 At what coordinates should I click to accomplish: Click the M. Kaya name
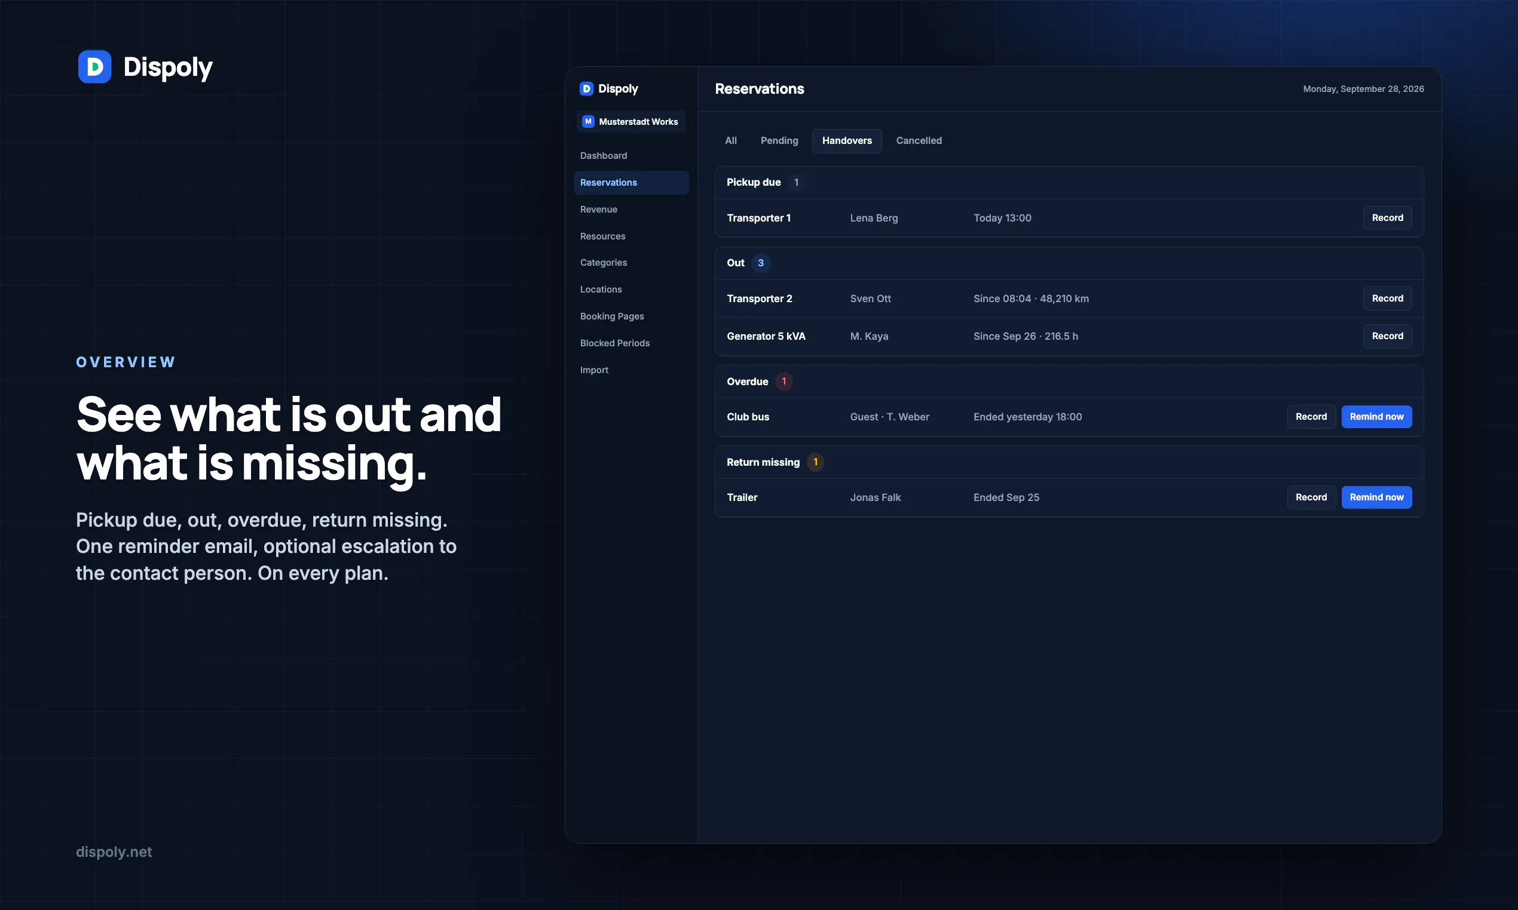(x=869, y=337)
